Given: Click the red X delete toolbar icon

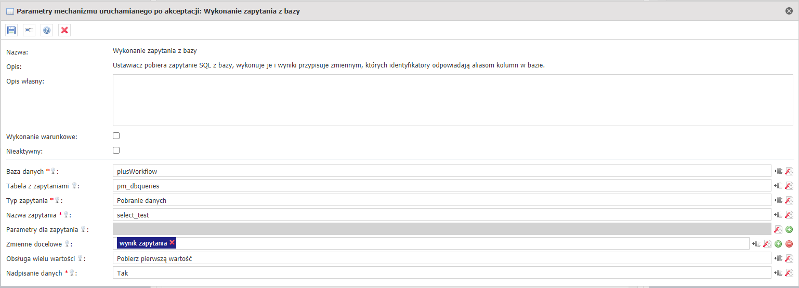Looking at the screenshot, I should [x=64, y=30].
